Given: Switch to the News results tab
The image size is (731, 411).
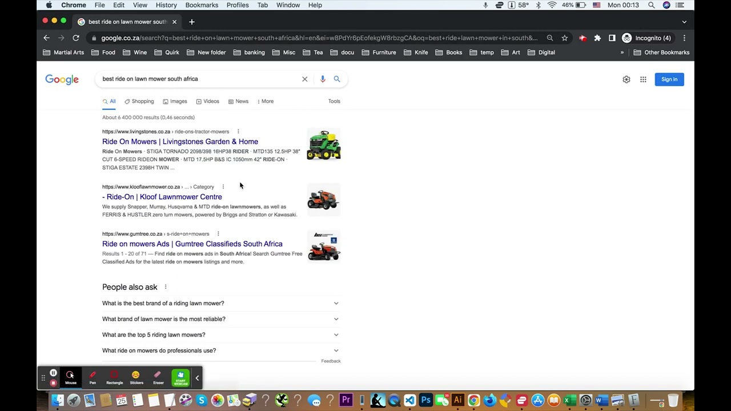Looking at the screenshot, I should 238,102.
